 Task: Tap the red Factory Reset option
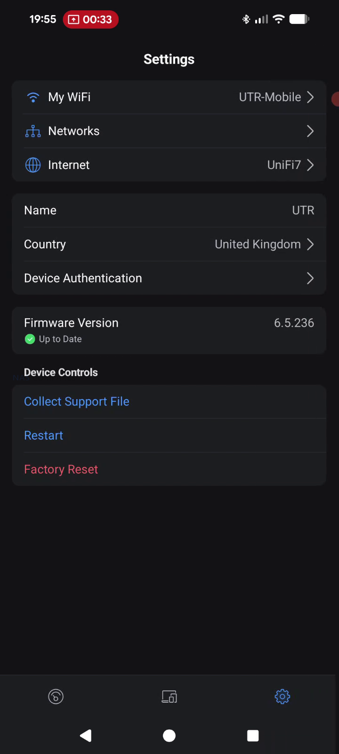point(61,469)
